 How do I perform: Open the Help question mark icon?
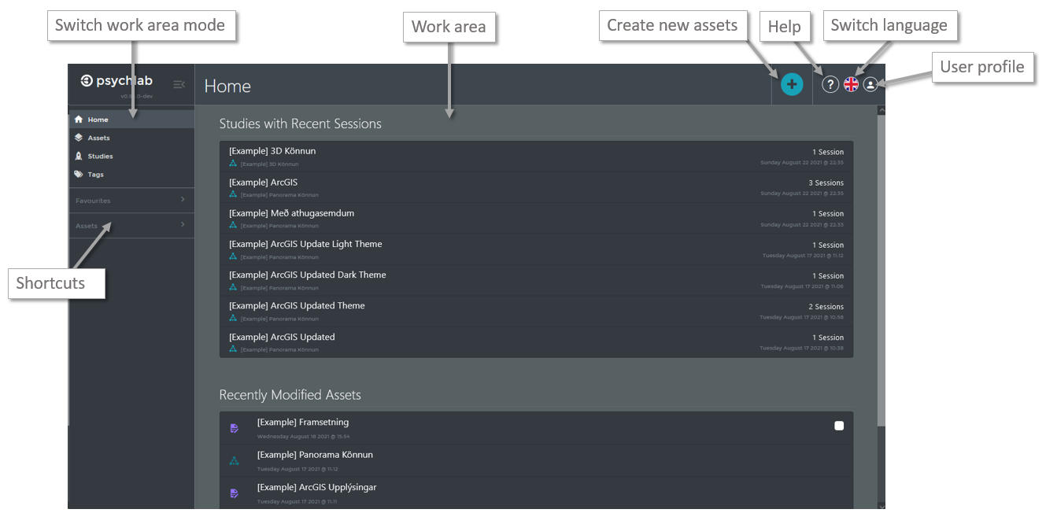pyautogui.click(x=830, y=85)
